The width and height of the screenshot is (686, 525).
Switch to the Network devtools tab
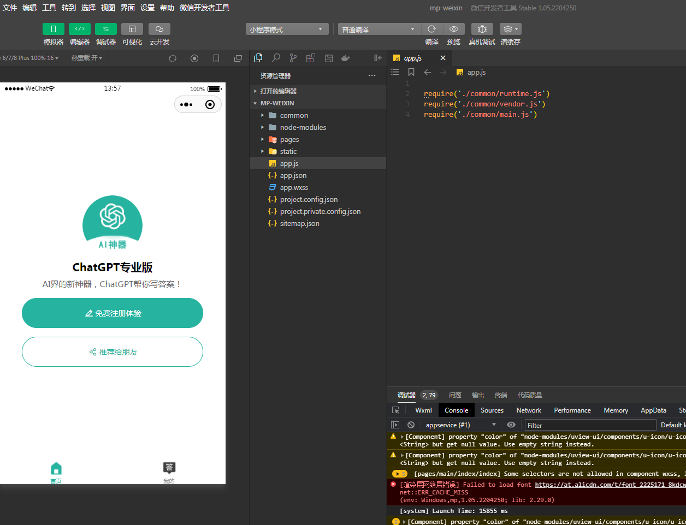click(529, 410)
